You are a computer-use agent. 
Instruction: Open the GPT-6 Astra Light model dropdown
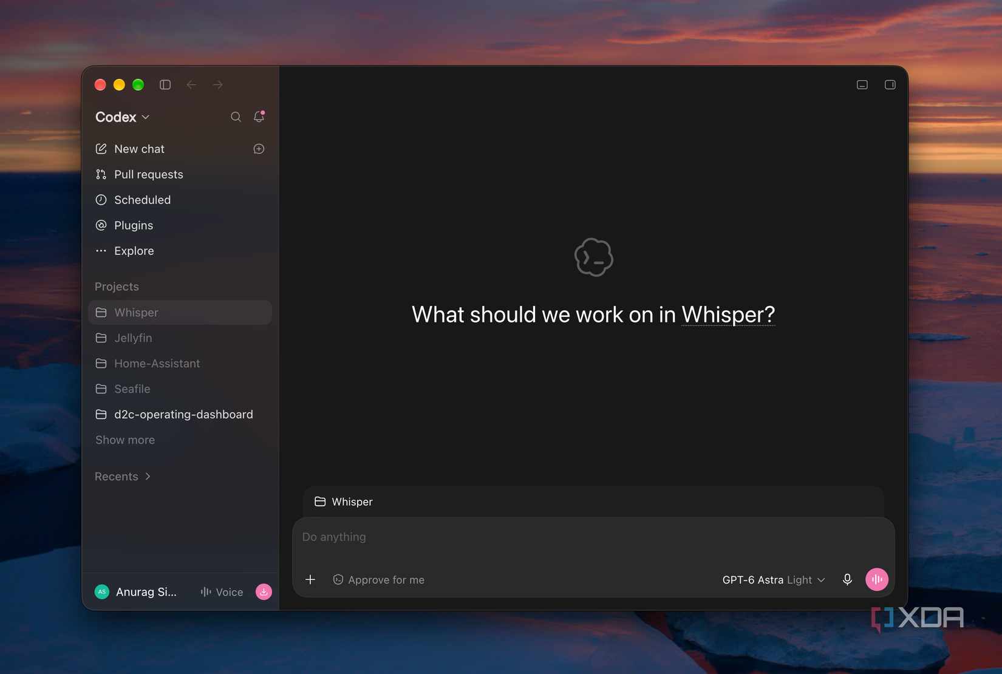pyautogui.click(x=774, y=580)
